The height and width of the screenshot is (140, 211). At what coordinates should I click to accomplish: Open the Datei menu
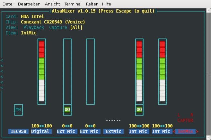pos(8,4)
